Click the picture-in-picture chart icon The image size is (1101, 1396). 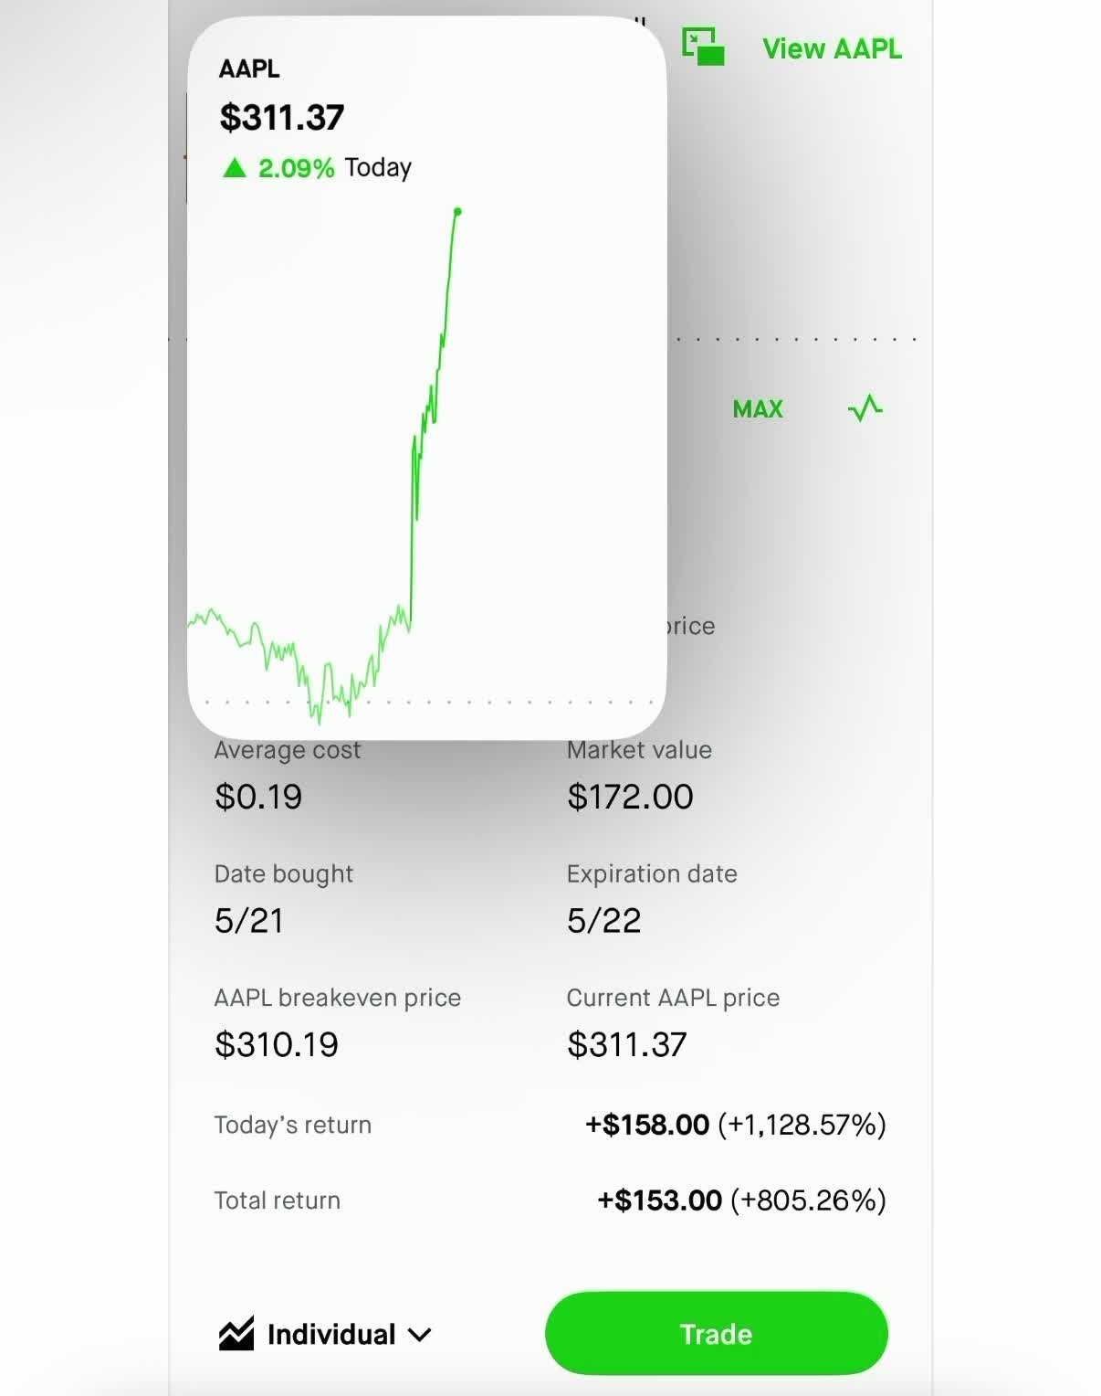[703, 47]
